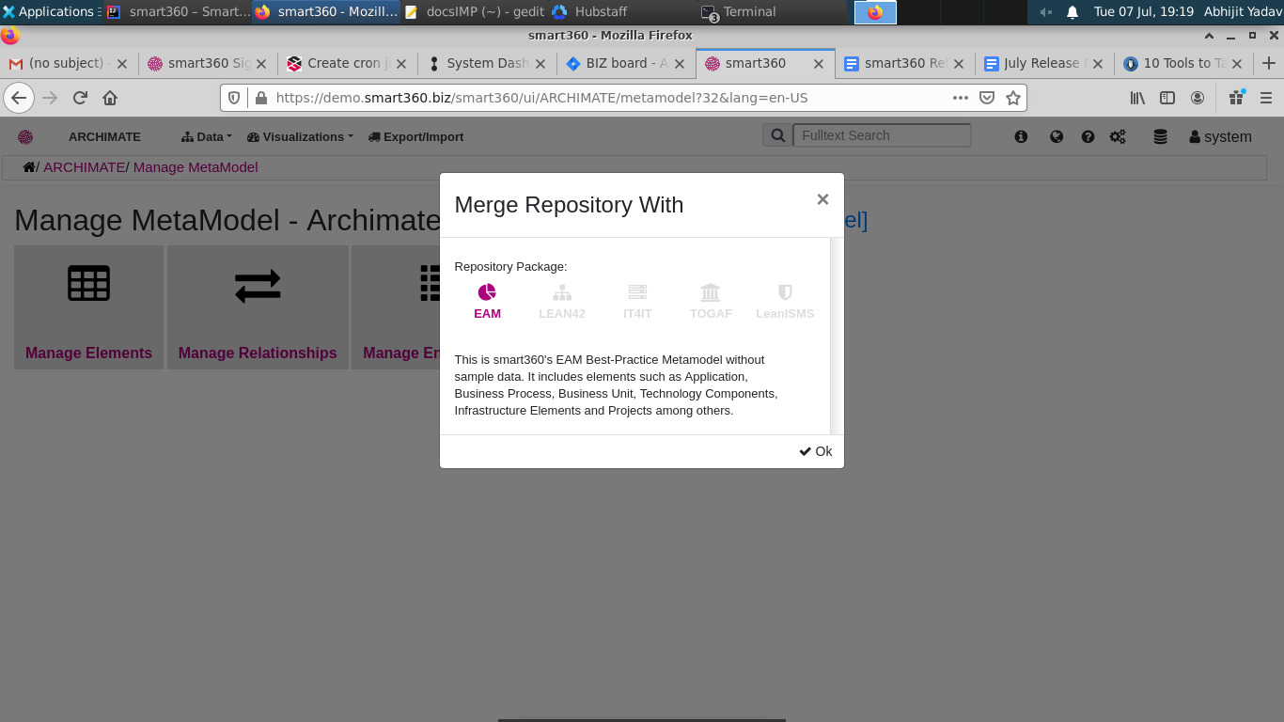Select the LEAN42 repository package
The image size is (1284, 722).
click(x=562, y=302)
